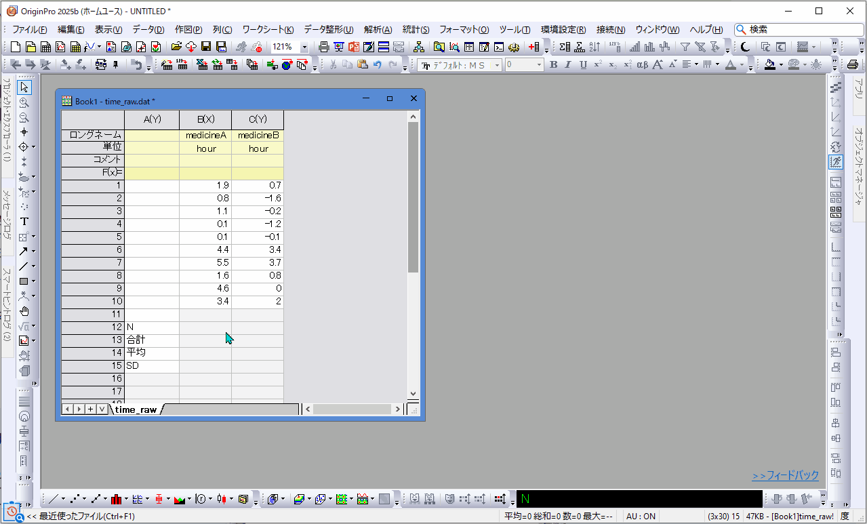Open the ワークシート menu

click(x=268, y=30)
